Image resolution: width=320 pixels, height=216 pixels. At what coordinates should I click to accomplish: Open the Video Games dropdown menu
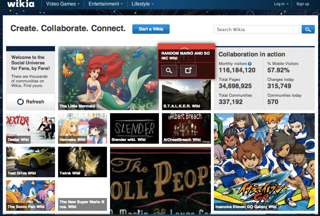pyautogui.click(x=63, y=4)
